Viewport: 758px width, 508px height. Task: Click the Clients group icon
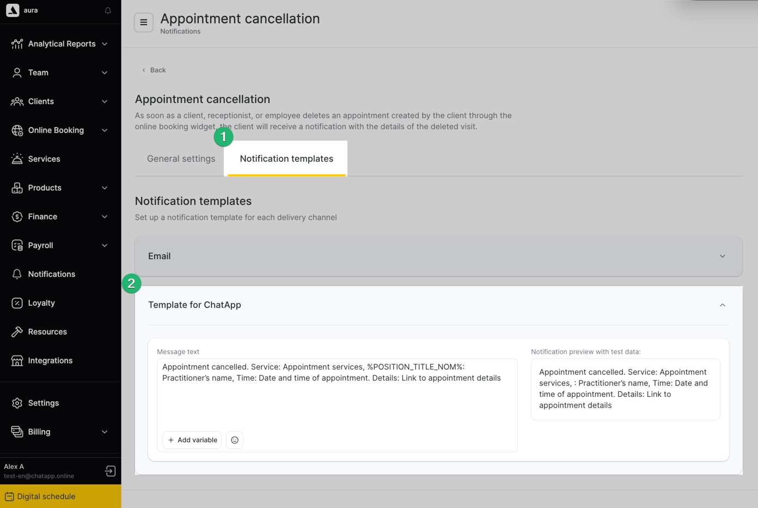pyautogui.click(x=17, y=101)
